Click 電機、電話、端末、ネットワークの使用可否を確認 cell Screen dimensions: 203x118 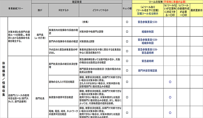point(64,112)
